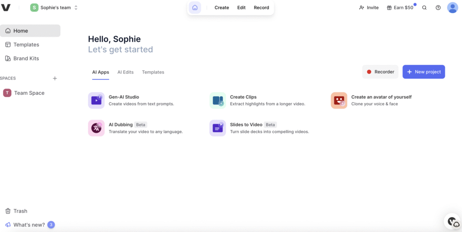The height and width of the screenshot is (232, 462).
Task: Open Gen-AI Studio app icon
Action: (97, 100)
